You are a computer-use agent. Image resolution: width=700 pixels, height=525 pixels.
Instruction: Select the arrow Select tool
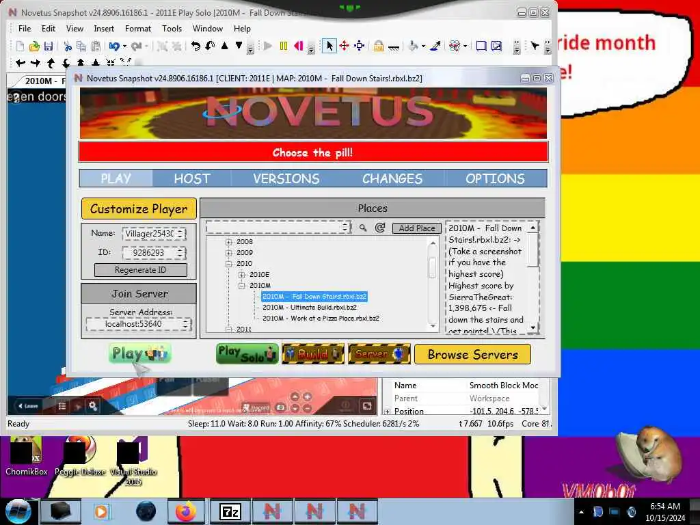pyautogui.click(x=329, y=46)
